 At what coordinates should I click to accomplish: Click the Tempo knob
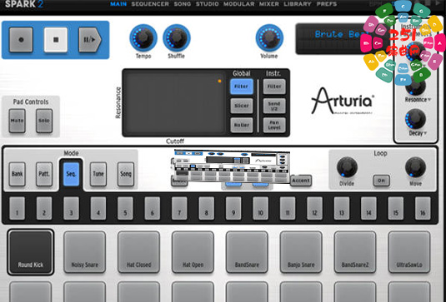pos(143,37)
